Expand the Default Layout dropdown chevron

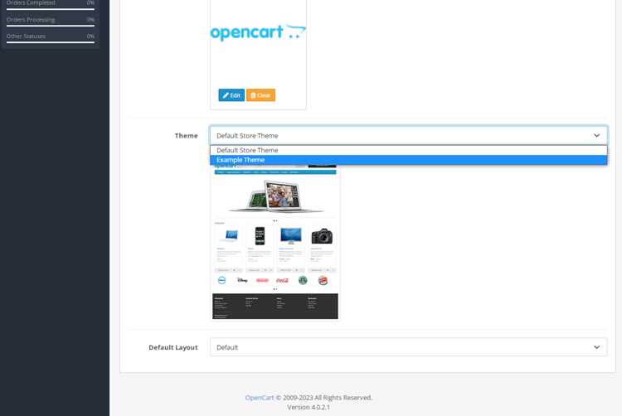point(596,347)
